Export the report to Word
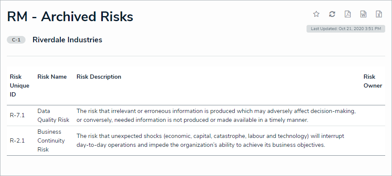This screenshot has width=392, height=176. (x=364, y=14)
